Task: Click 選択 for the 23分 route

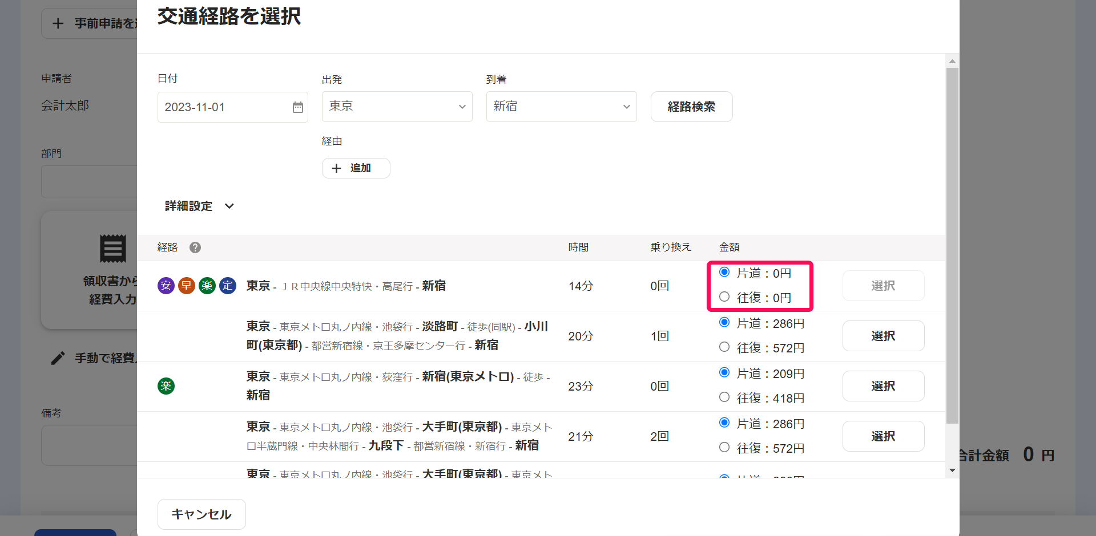Action: pos(883,386)
